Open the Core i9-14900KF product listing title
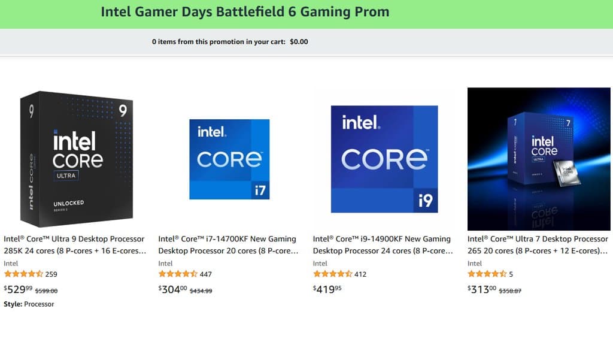 tap(381, 244)
